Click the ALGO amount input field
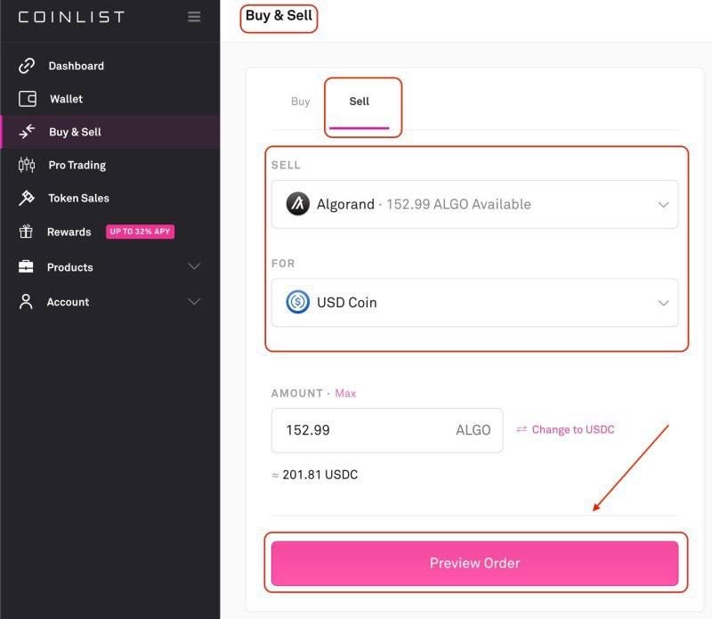Viewport: 712px width, 619px height. pos(365,430)
